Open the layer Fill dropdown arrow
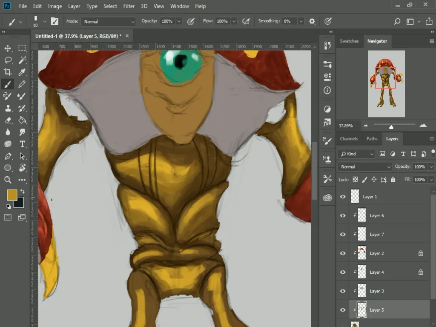This screenshot has height=327, width=436. point(431,180)
